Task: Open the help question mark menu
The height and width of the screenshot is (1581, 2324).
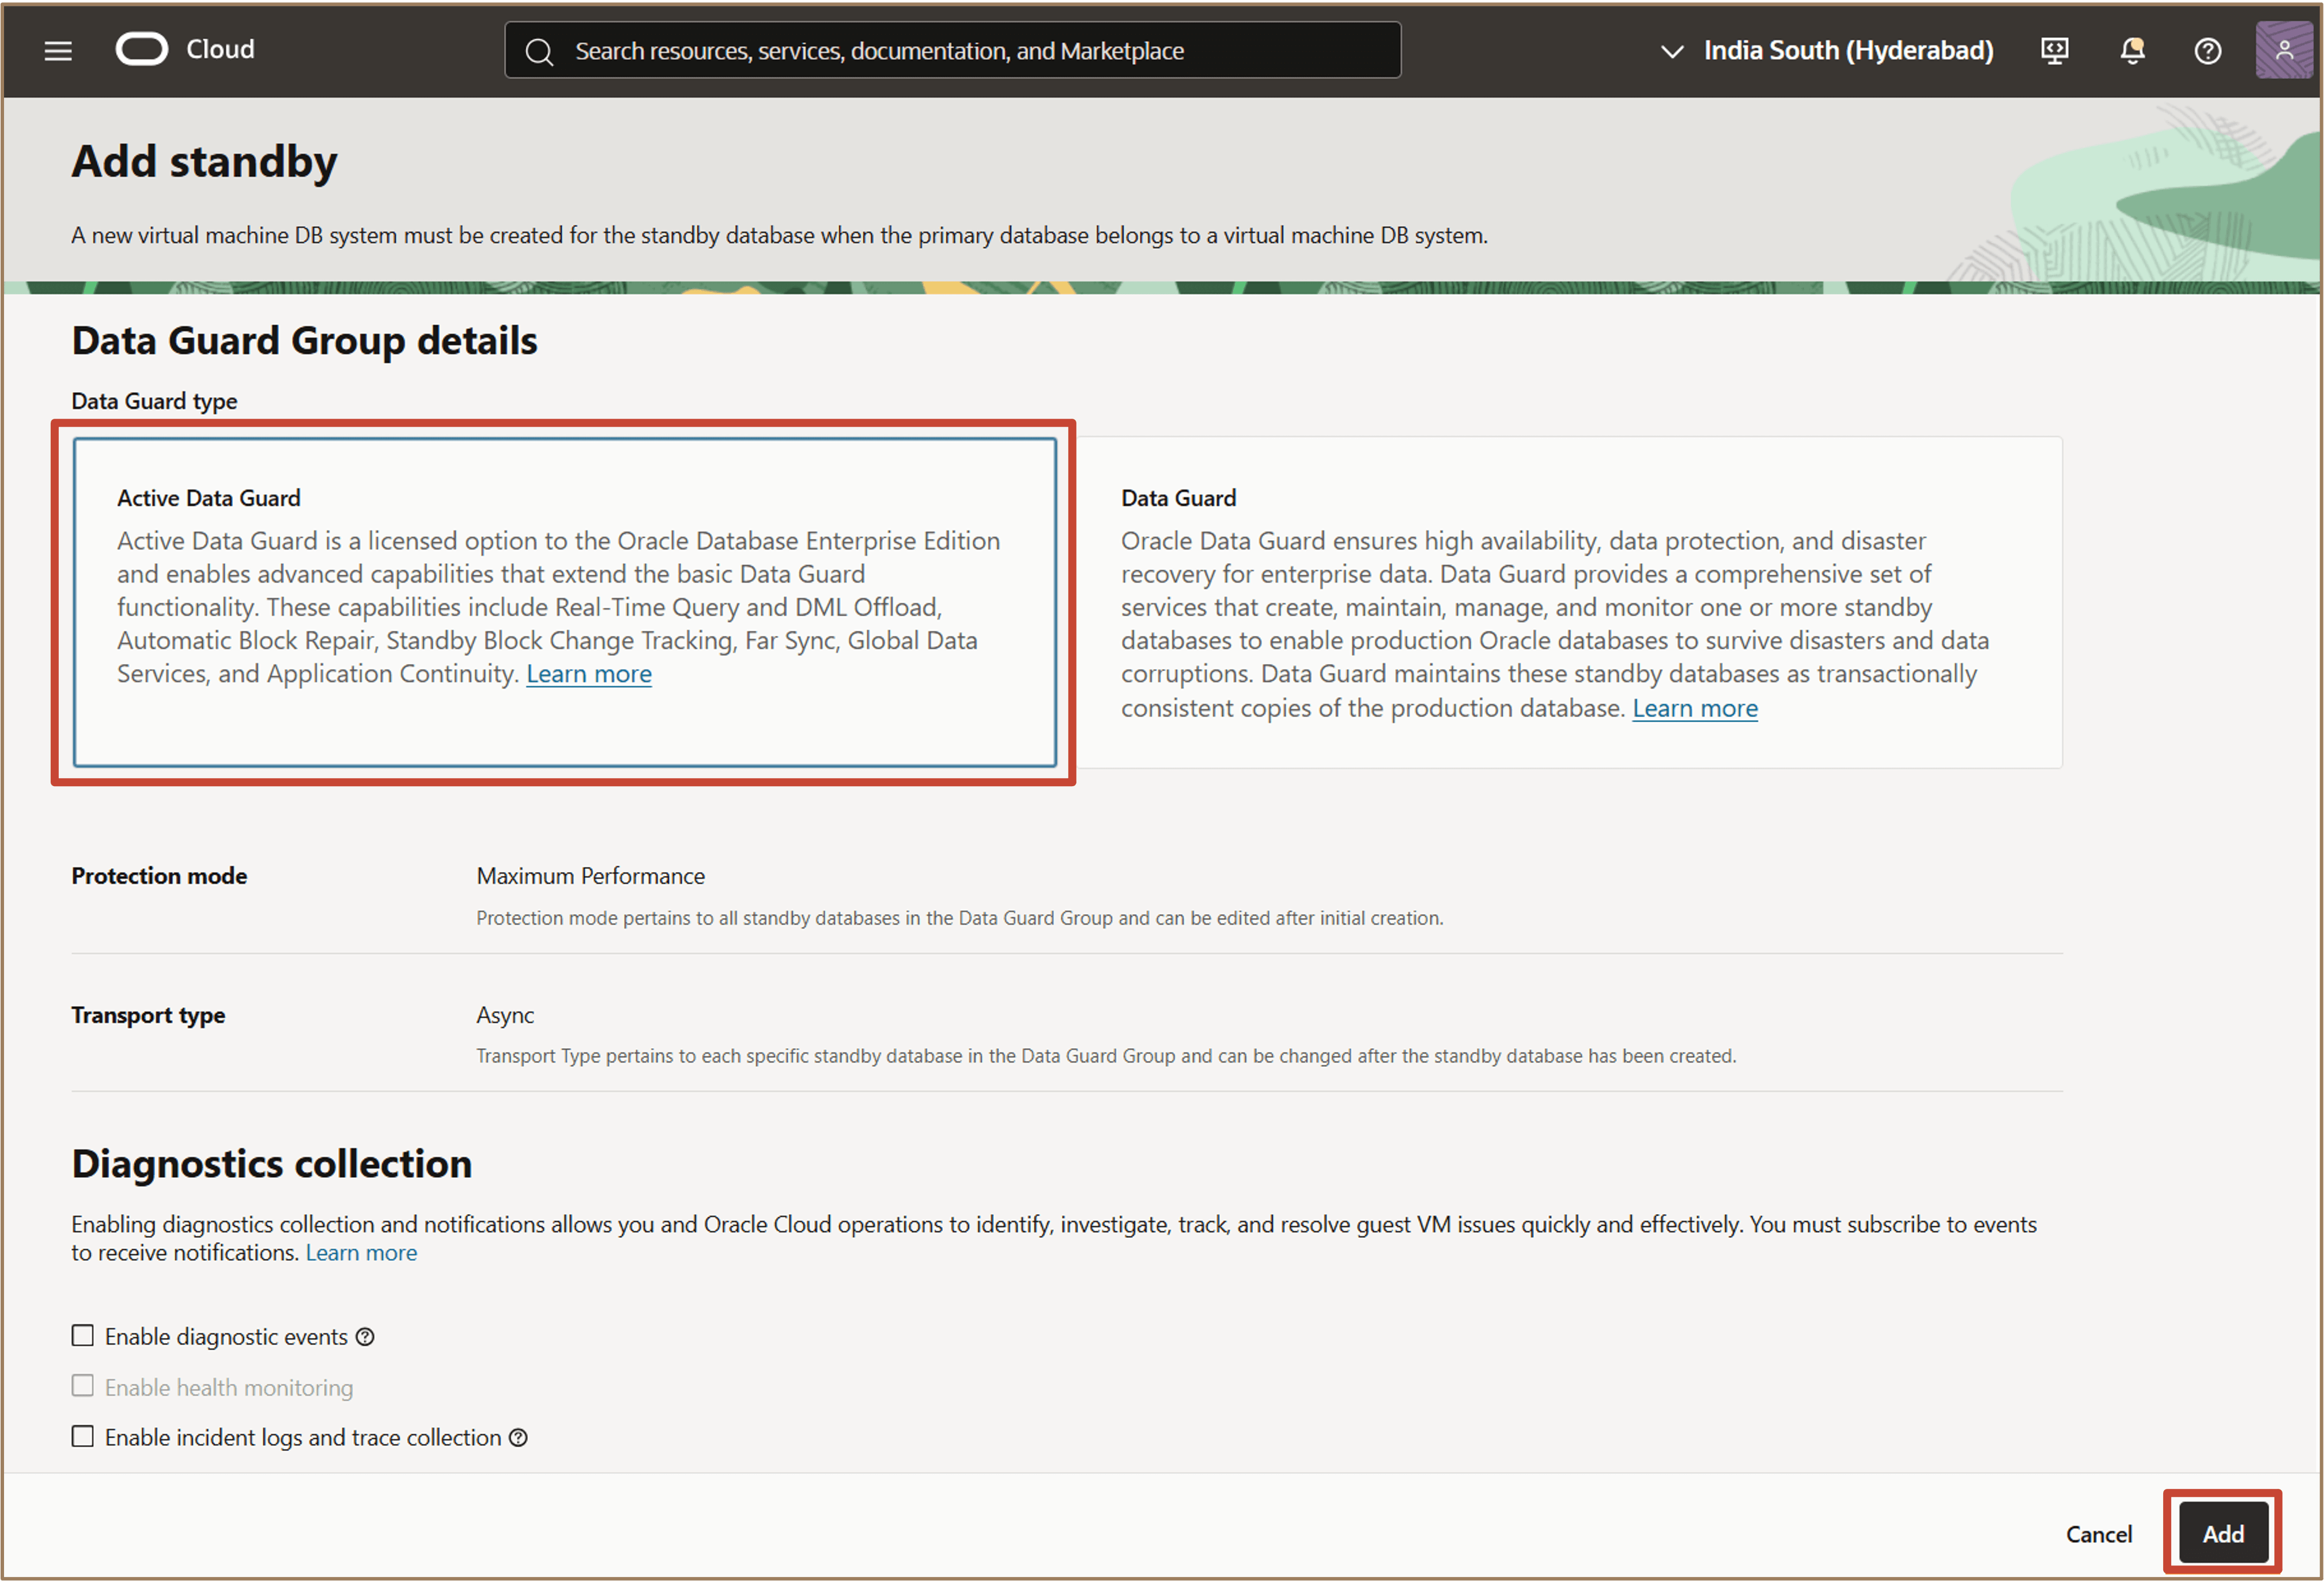Action: [x=2207, y=50]
